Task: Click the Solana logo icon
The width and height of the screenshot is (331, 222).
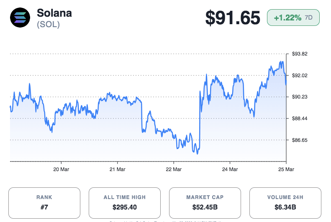Action: tap(20, 18)
